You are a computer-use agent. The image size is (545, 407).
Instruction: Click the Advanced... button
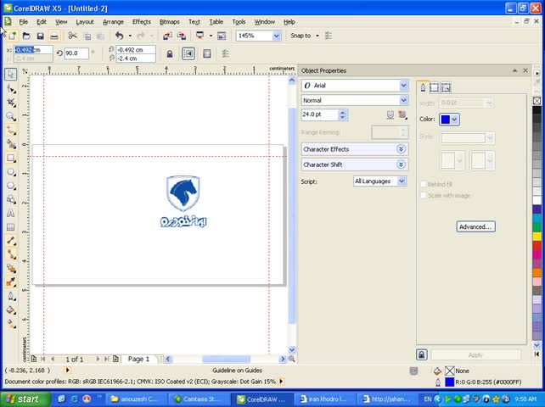[x=475, y=226]
